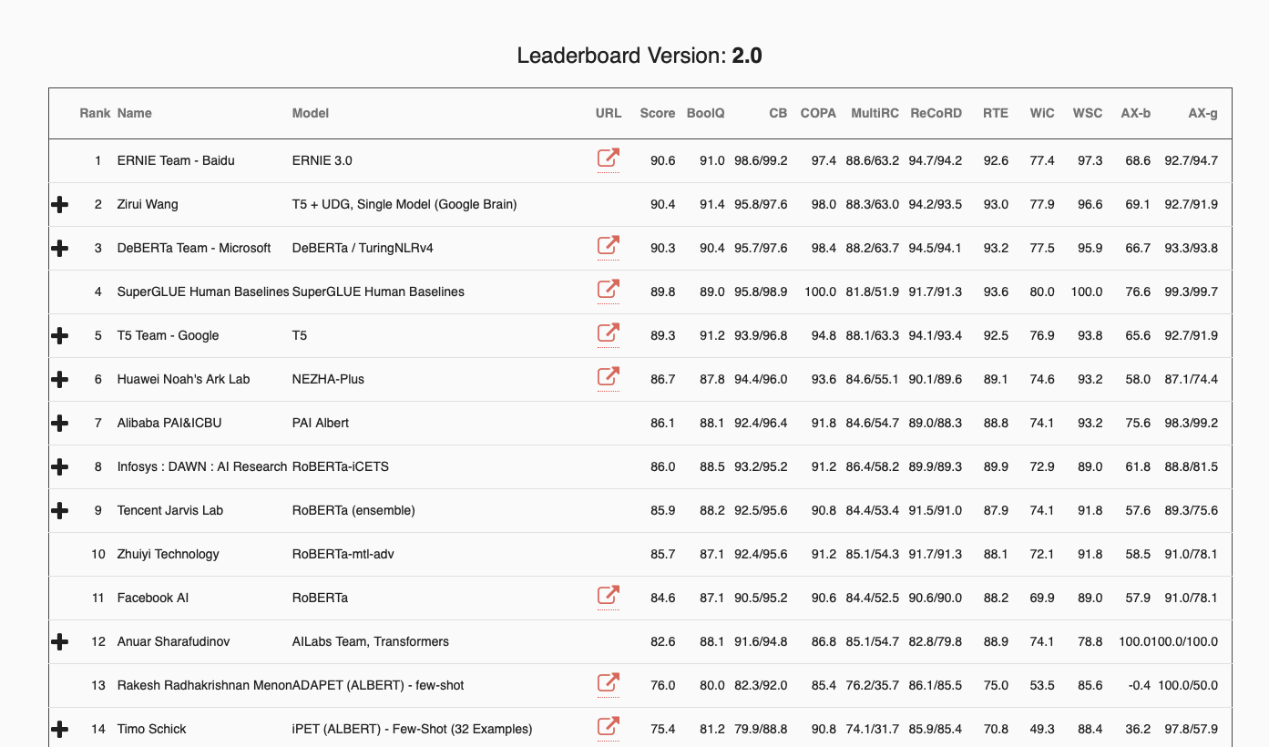Click the CB column header

(778, 114)
